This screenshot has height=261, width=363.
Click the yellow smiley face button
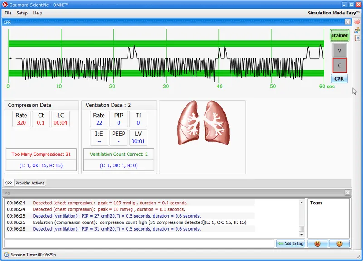(339, 244)
